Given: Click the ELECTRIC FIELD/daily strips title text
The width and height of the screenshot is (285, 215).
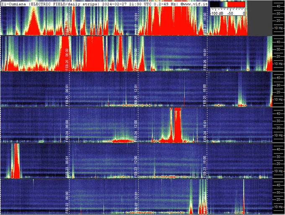Looking at the screenshot, I should point(64,4).
